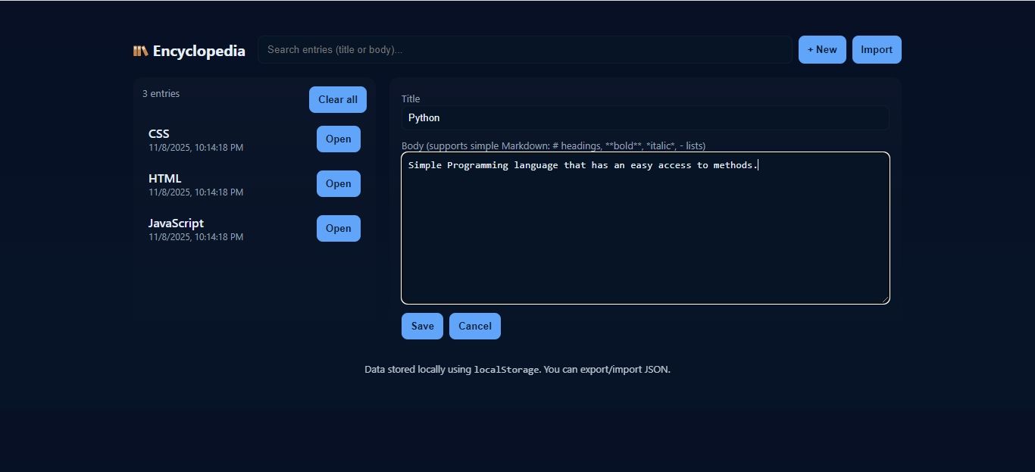The height and width of the screenshot is (472, 1035).
Task: Click the Encyclopedia heading text
Action: pos(199,51)
